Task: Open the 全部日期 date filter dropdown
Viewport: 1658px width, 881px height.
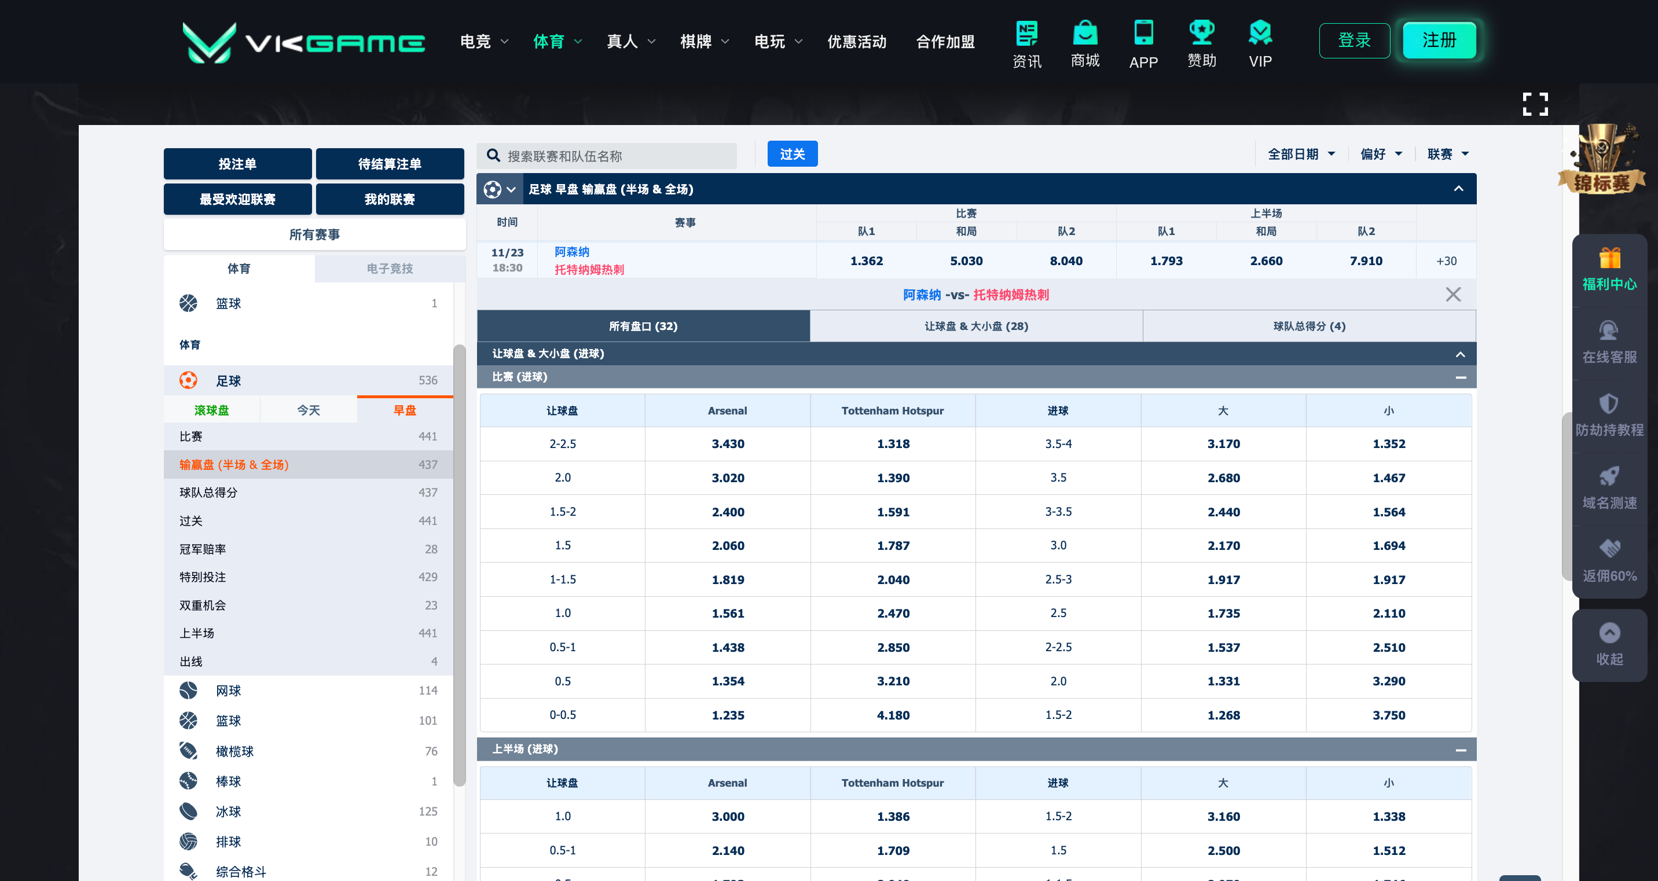Action: point(1301,155)
